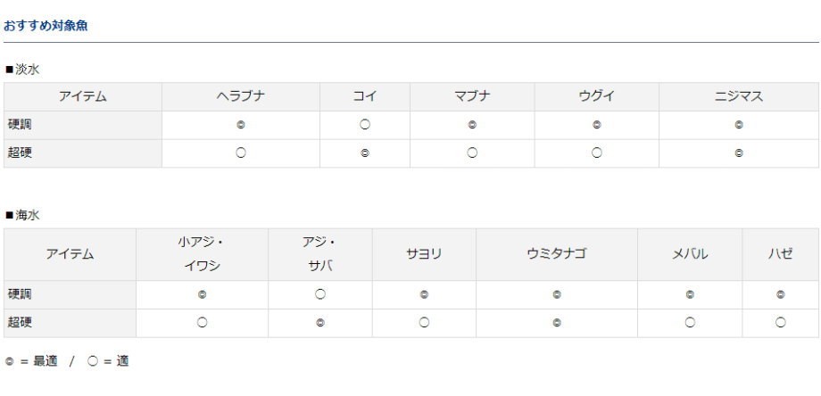
Task: Click the double-circle mark for 超硬 アジ・サバ
Action: [320, 323]
